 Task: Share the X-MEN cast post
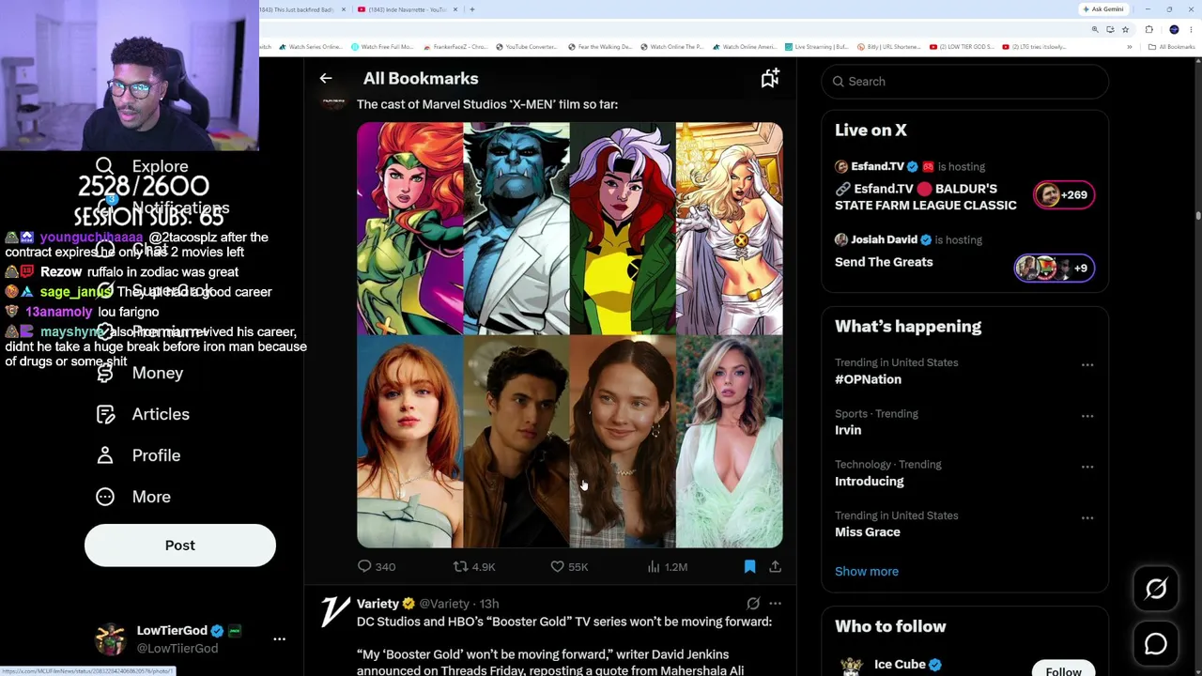775,566
